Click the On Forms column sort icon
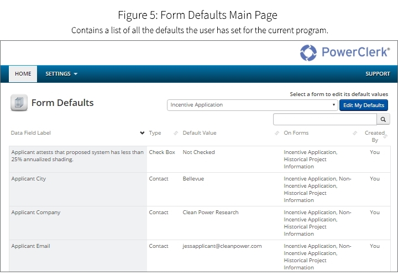398x276 pixels. click(x=355, y=133)
